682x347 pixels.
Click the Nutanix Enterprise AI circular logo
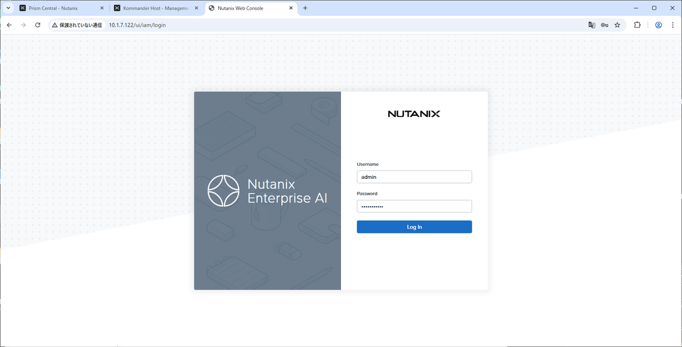[223, 191]
